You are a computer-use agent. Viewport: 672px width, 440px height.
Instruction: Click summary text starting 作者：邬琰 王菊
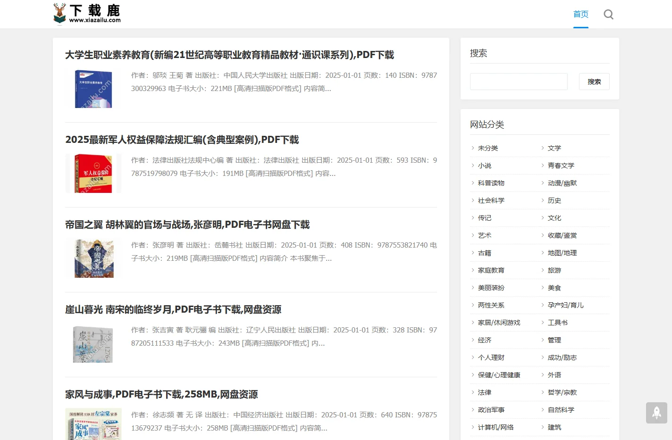pyautogui.click(x=284, y=82)
